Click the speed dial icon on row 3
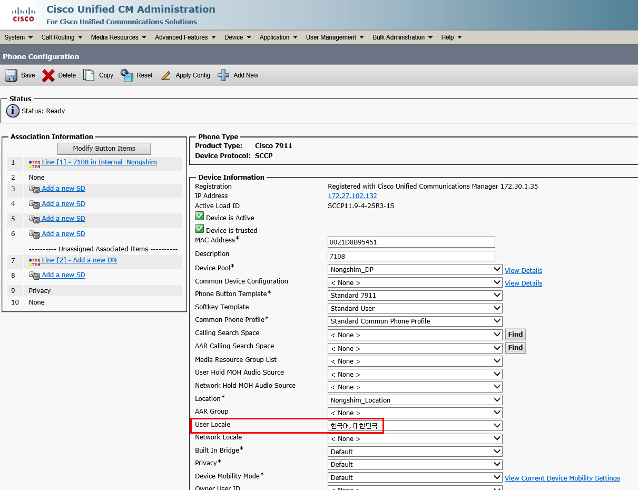 pos(35,188)
